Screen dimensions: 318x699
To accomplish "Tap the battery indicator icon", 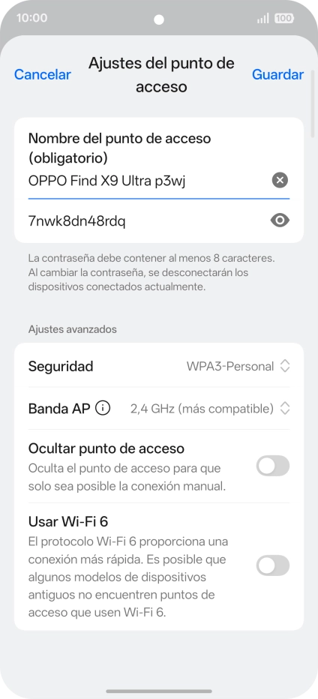I will 284,18.
